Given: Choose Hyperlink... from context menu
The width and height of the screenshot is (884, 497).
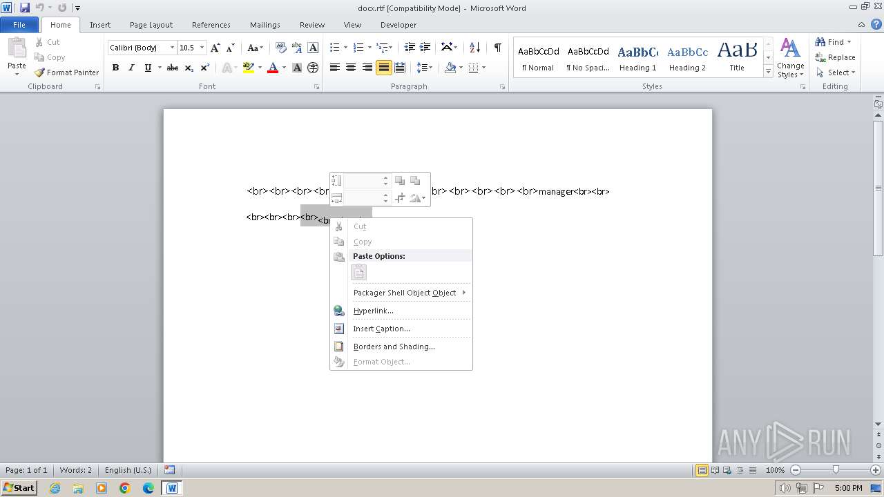Looking at the screenshot, I should (401, 311).
